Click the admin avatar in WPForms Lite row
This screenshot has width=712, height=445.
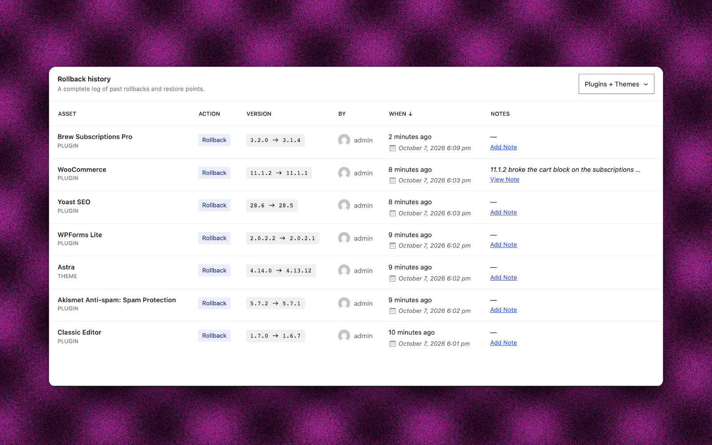click(x=344, y=239)
